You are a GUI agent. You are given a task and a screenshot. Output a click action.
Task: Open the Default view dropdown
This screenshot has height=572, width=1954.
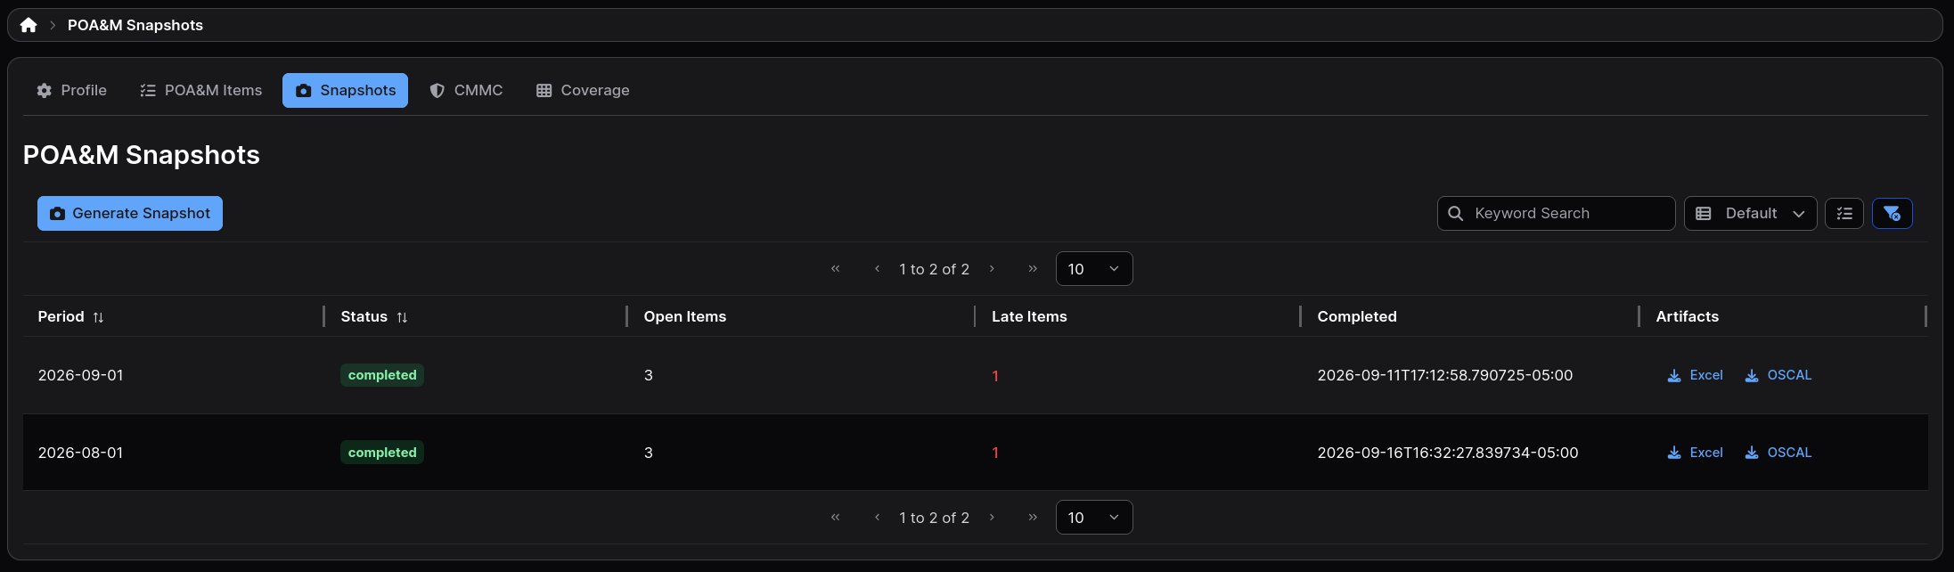tap(1750, 214)
